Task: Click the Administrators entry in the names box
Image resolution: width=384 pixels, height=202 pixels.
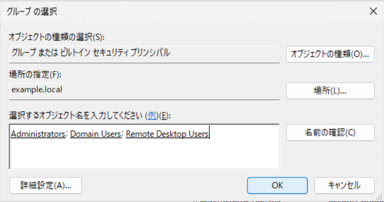Action: click(38, 134)
